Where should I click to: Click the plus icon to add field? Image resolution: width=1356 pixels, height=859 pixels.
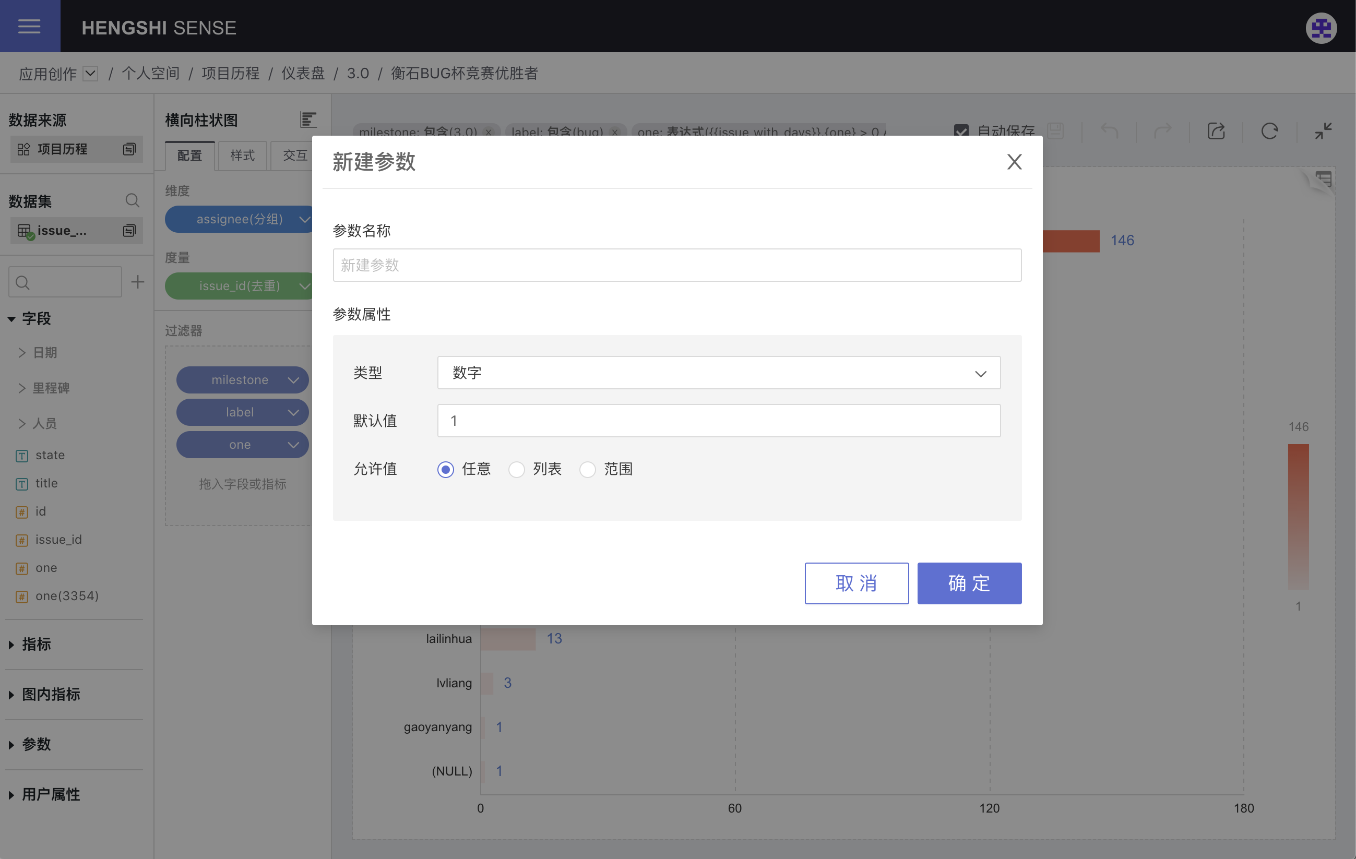pos(137,282)
